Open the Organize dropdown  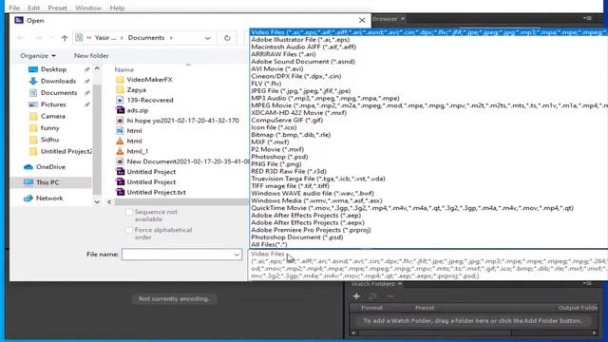coord(38,56)
